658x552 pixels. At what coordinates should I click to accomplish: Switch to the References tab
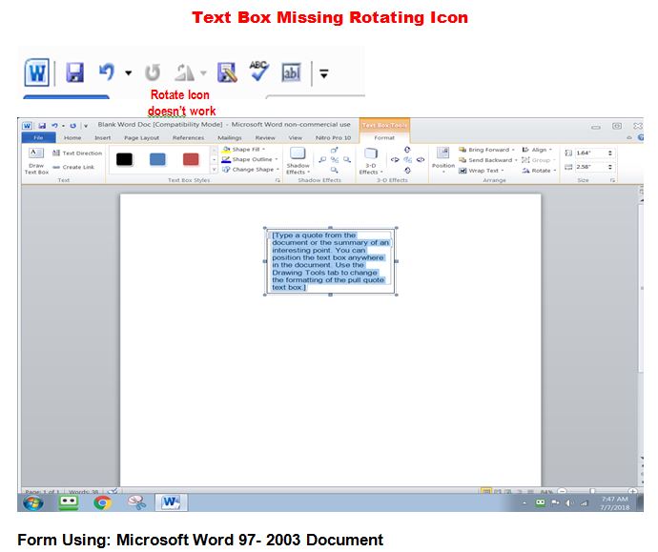click(189, 137)
